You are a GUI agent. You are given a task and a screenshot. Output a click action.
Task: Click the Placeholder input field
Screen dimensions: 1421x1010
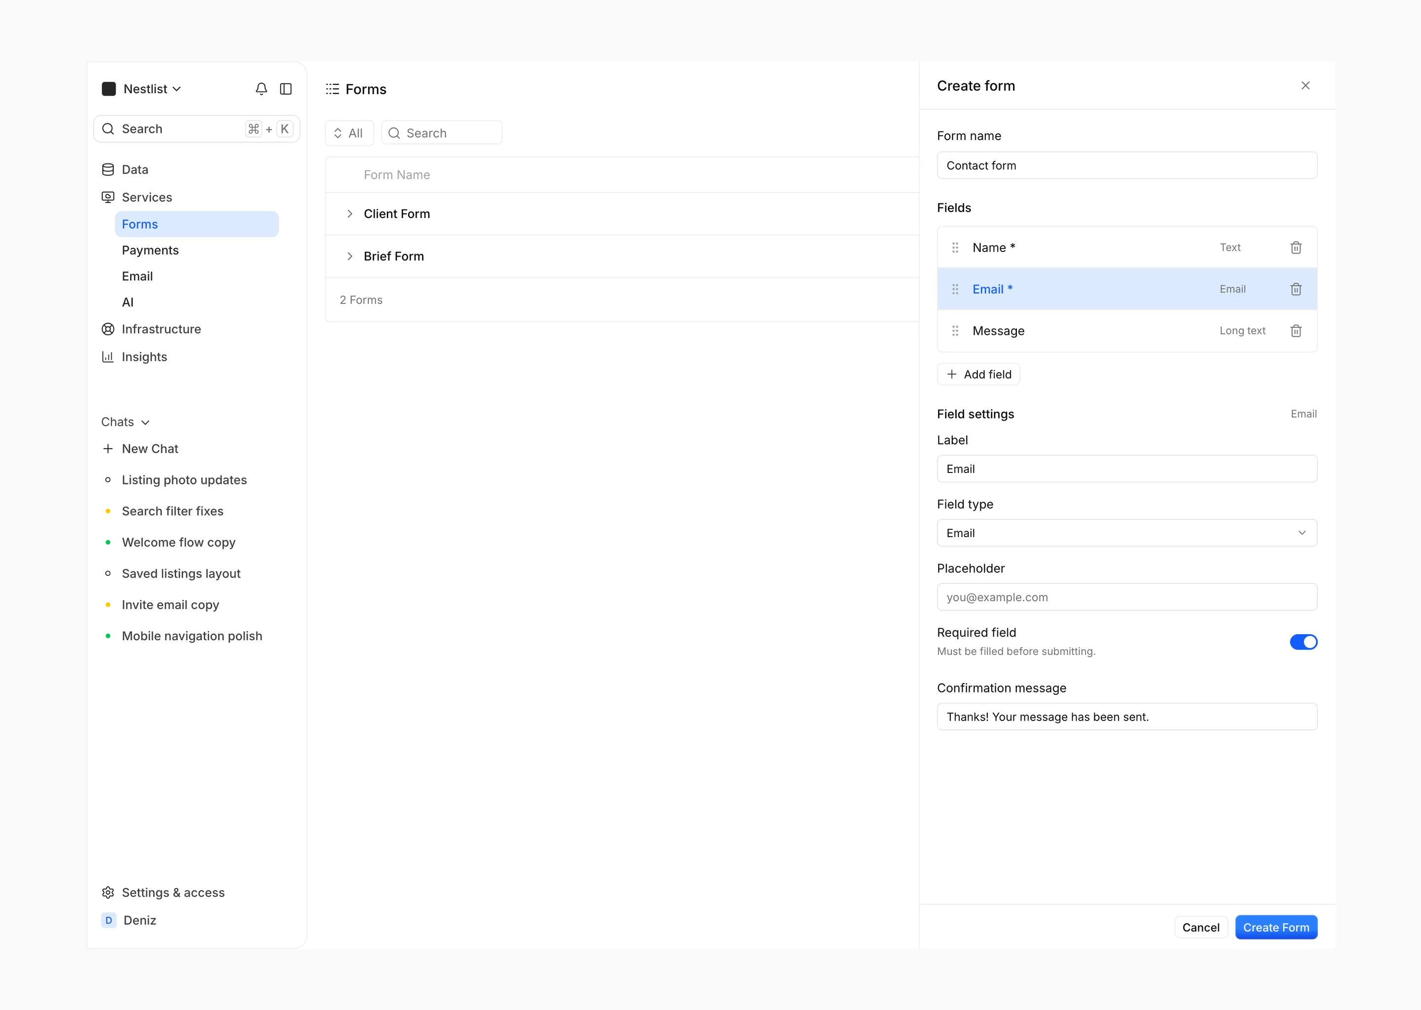pos(1127,597)
